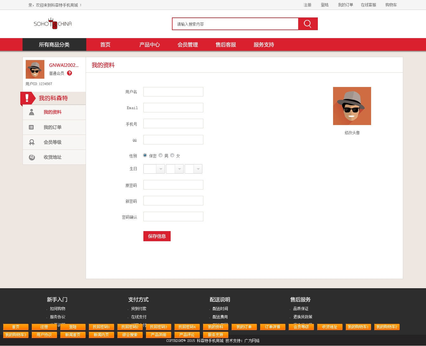Click the GNWAI2002... username link

(x=64, y=65)
